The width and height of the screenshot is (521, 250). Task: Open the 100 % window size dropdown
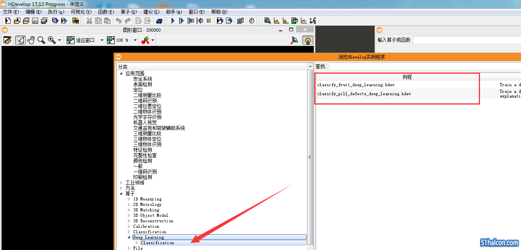point(135,40)
